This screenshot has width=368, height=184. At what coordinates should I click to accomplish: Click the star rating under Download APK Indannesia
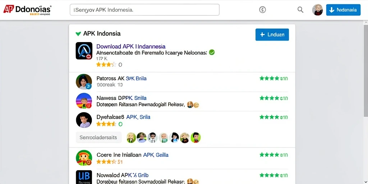tap(106, 65)
